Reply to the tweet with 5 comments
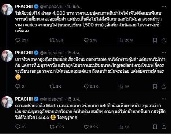Screen dimensions: 171x134 click(x=19, y=86)
